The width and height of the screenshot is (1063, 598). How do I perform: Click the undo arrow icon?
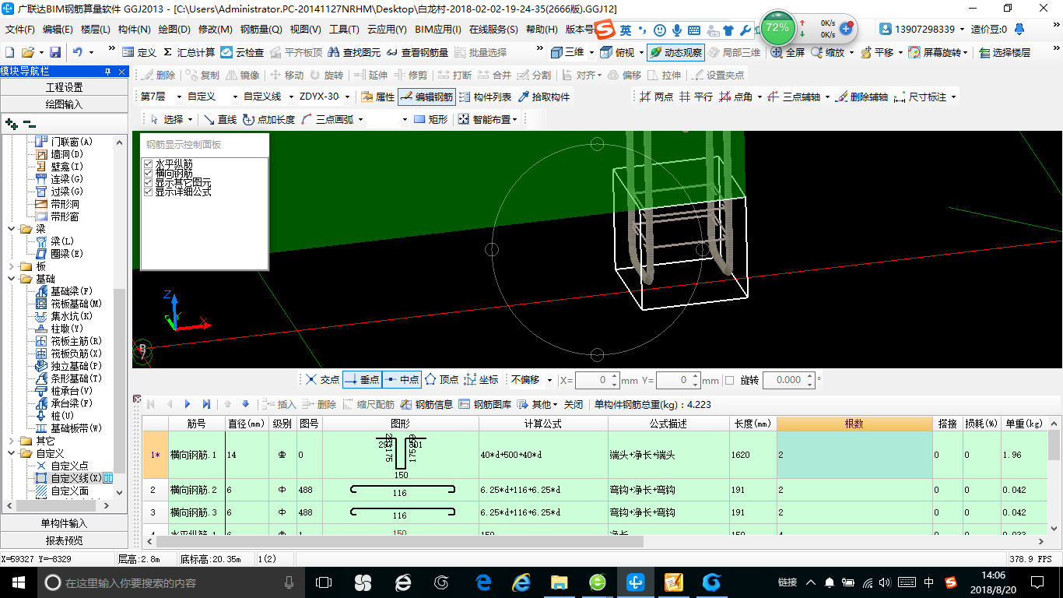point(78,52)
